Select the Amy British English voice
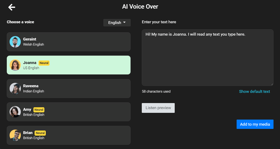Viewport: 280px width, 149px height. [68, 112]
